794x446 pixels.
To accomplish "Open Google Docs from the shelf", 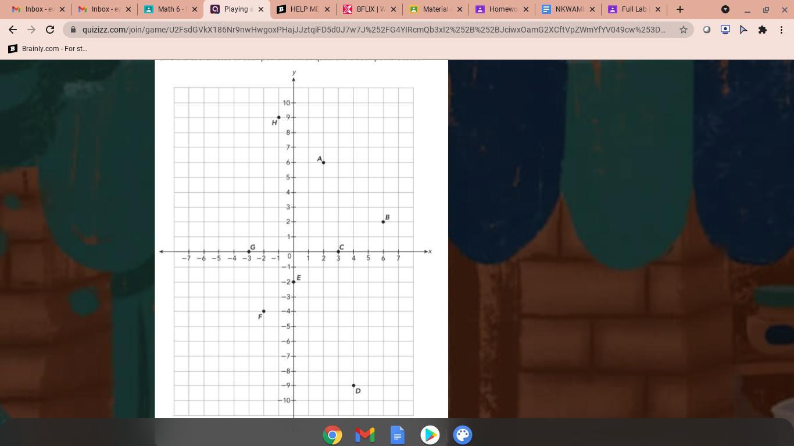I will (x=398, y=435).
